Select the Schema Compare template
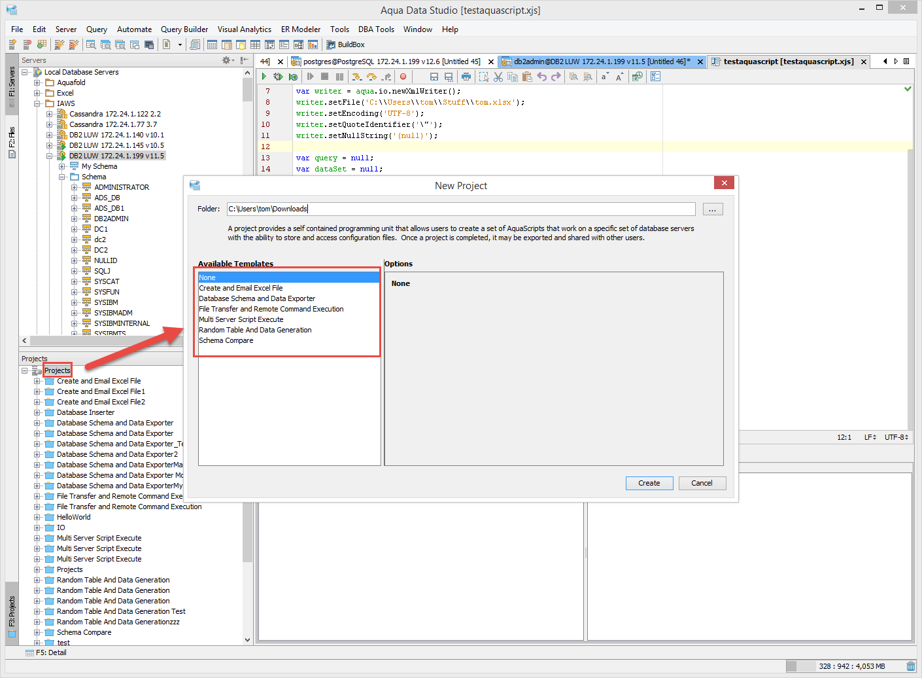Image resolution: width=922 pixels, height=678 pixels. (x=226, y=340)
